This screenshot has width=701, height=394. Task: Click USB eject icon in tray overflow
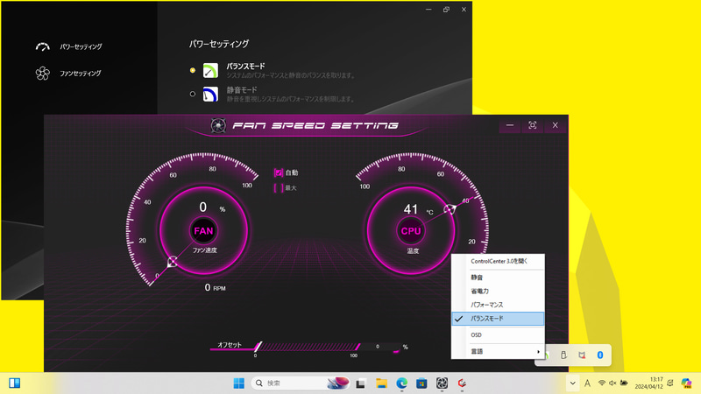click(x=563, y=355)
